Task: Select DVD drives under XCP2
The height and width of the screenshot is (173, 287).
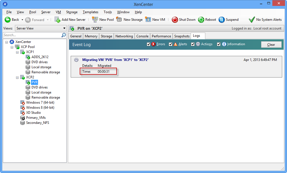Action: [39, 87]
